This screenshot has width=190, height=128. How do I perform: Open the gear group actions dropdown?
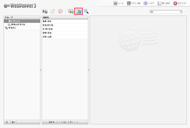(x=13, y=122)
